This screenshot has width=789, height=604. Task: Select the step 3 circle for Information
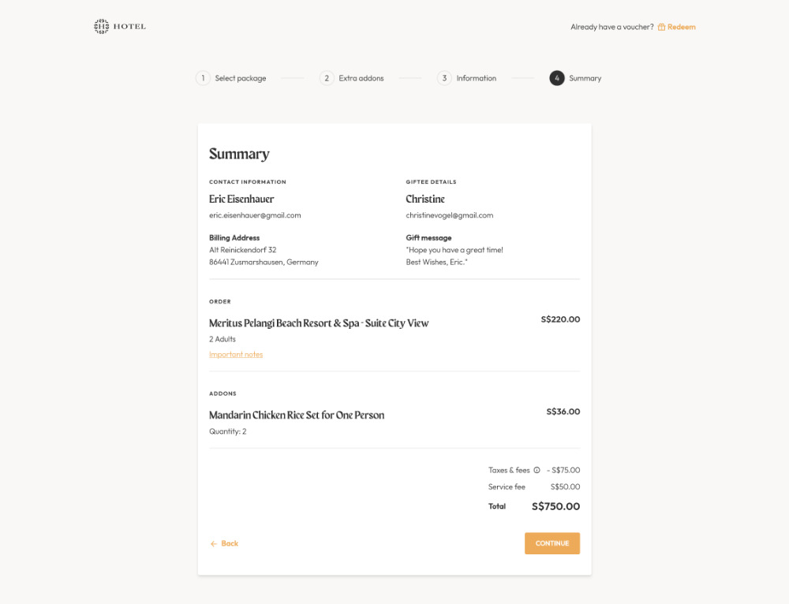point(444,78)
